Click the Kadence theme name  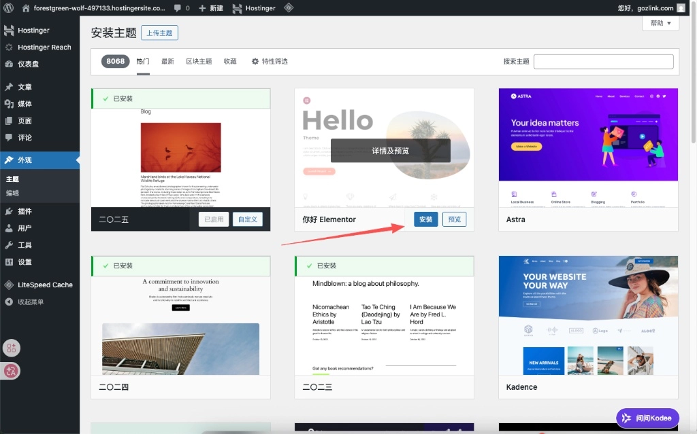pos(521,387)
